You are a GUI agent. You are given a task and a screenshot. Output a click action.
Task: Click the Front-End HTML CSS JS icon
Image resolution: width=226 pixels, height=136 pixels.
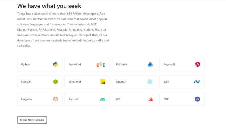(x=101, y=64)
